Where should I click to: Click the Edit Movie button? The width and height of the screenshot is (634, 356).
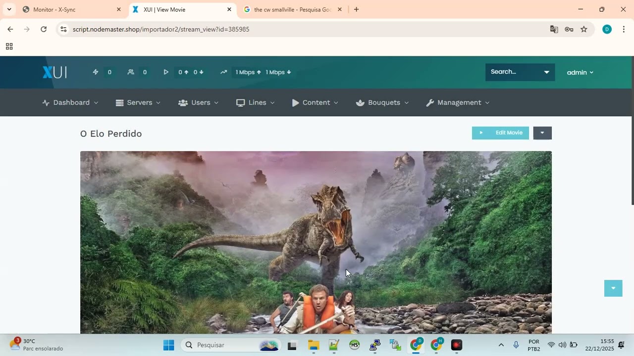click(500, 133)
